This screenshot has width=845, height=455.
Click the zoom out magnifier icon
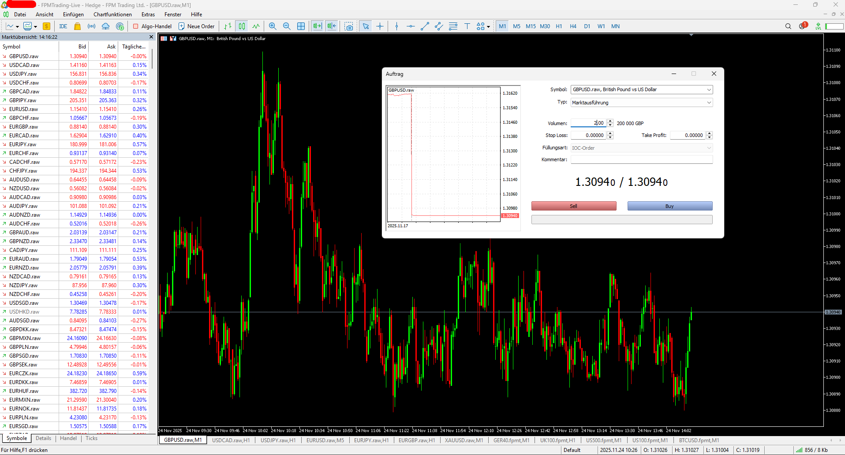[x=287, y=26]
